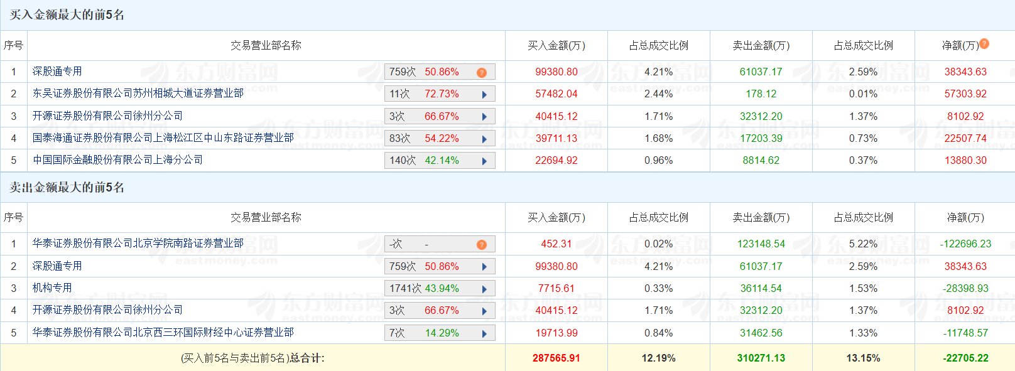Click blue arrow icon in 国泰海通证券 row
The image size is (1015, 371).
pyautogui.click(x=484, y=139)
